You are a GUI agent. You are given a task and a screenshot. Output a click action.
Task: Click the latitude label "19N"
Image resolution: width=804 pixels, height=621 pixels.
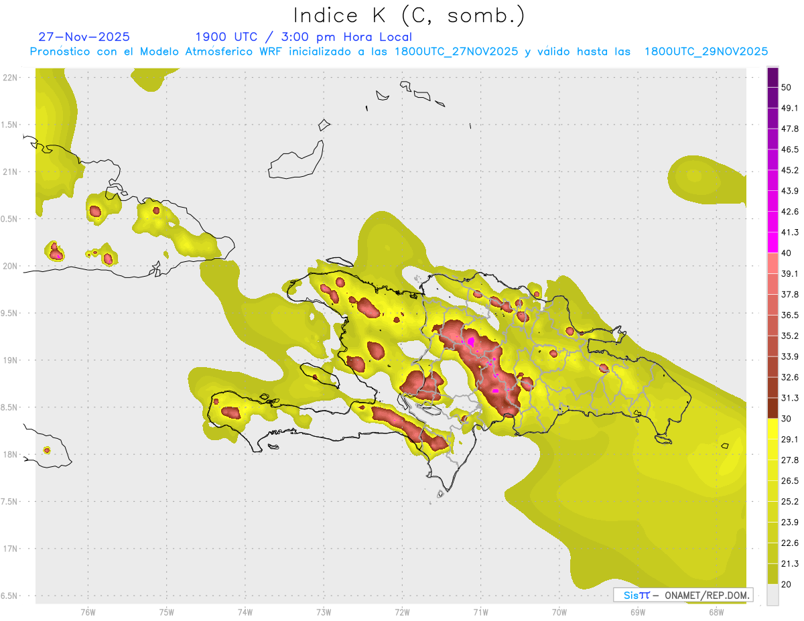click(10, 360)
